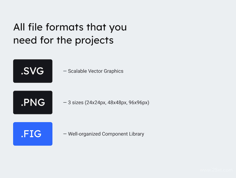This screenshot has width=236, height=178.
Task: Click the dash before Well-organized
Action: pyautogui.click(x=65, y=134)
